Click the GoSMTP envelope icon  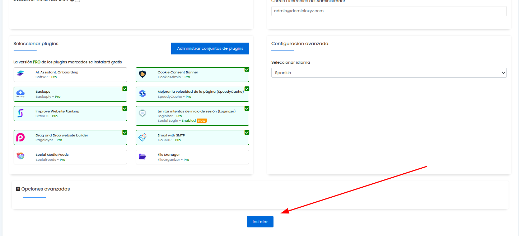tap(142, 138)
